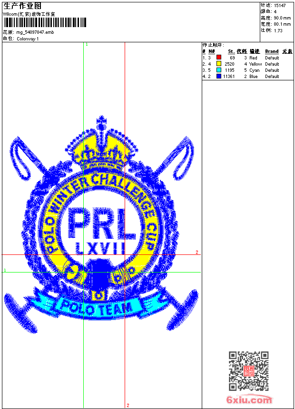
Task: Click the '停止顺序:' heading
Action: (x=213, y=45)
